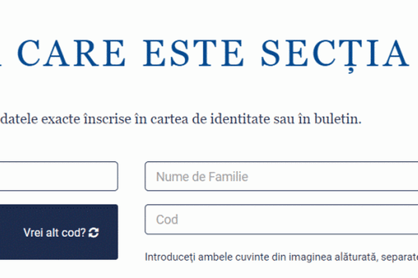Screen dimensions: 418x278
Task: Click the Cod placeholder text
Action: coord(167,220)
